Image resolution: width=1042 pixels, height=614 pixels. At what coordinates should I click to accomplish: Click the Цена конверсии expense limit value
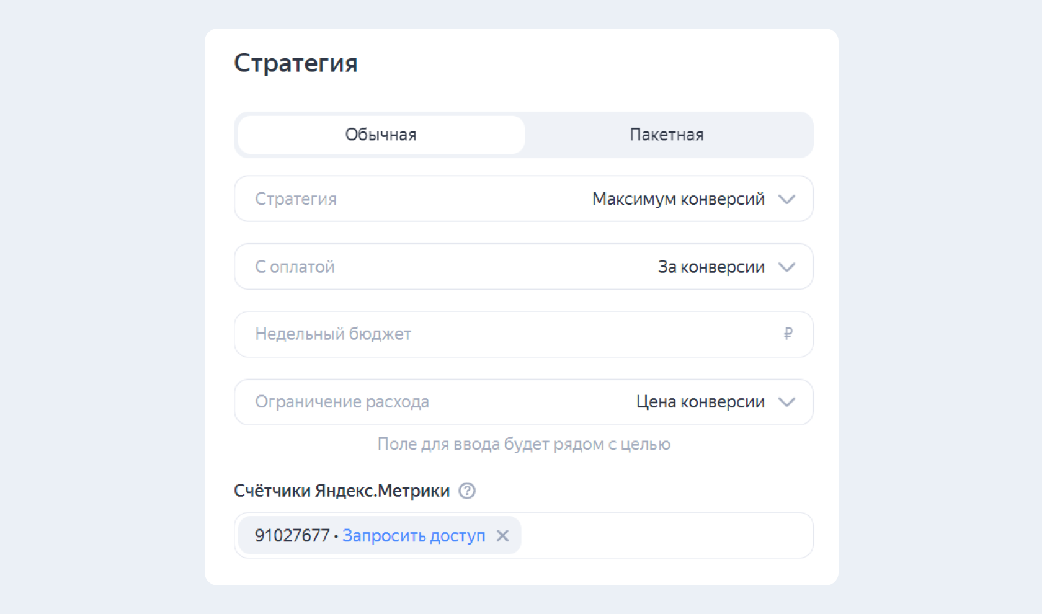[x=700, y=402]
